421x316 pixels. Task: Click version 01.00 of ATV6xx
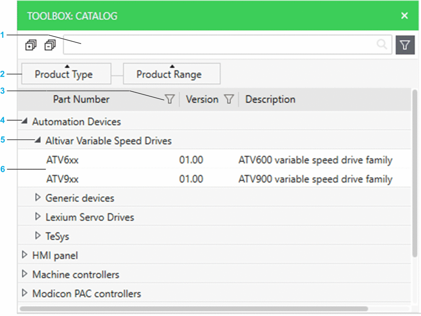click(191, 160)
